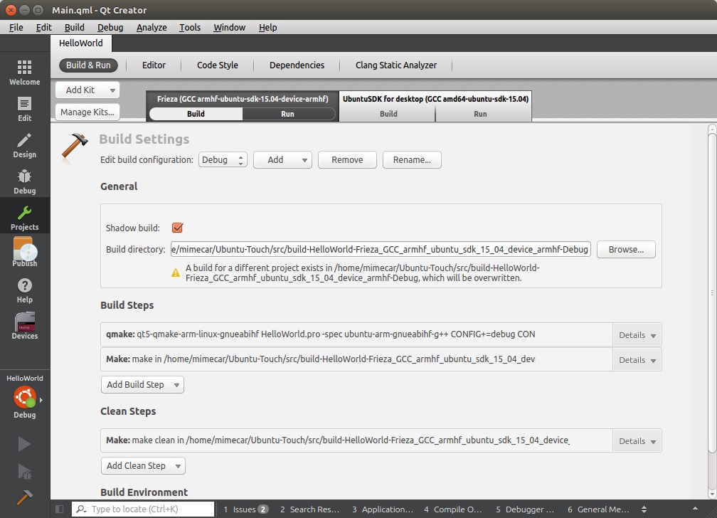
Task: Open the Debug build configuration combo box
Action: pos(223,159)
